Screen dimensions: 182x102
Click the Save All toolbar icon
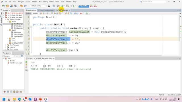[x=15, y=6]
